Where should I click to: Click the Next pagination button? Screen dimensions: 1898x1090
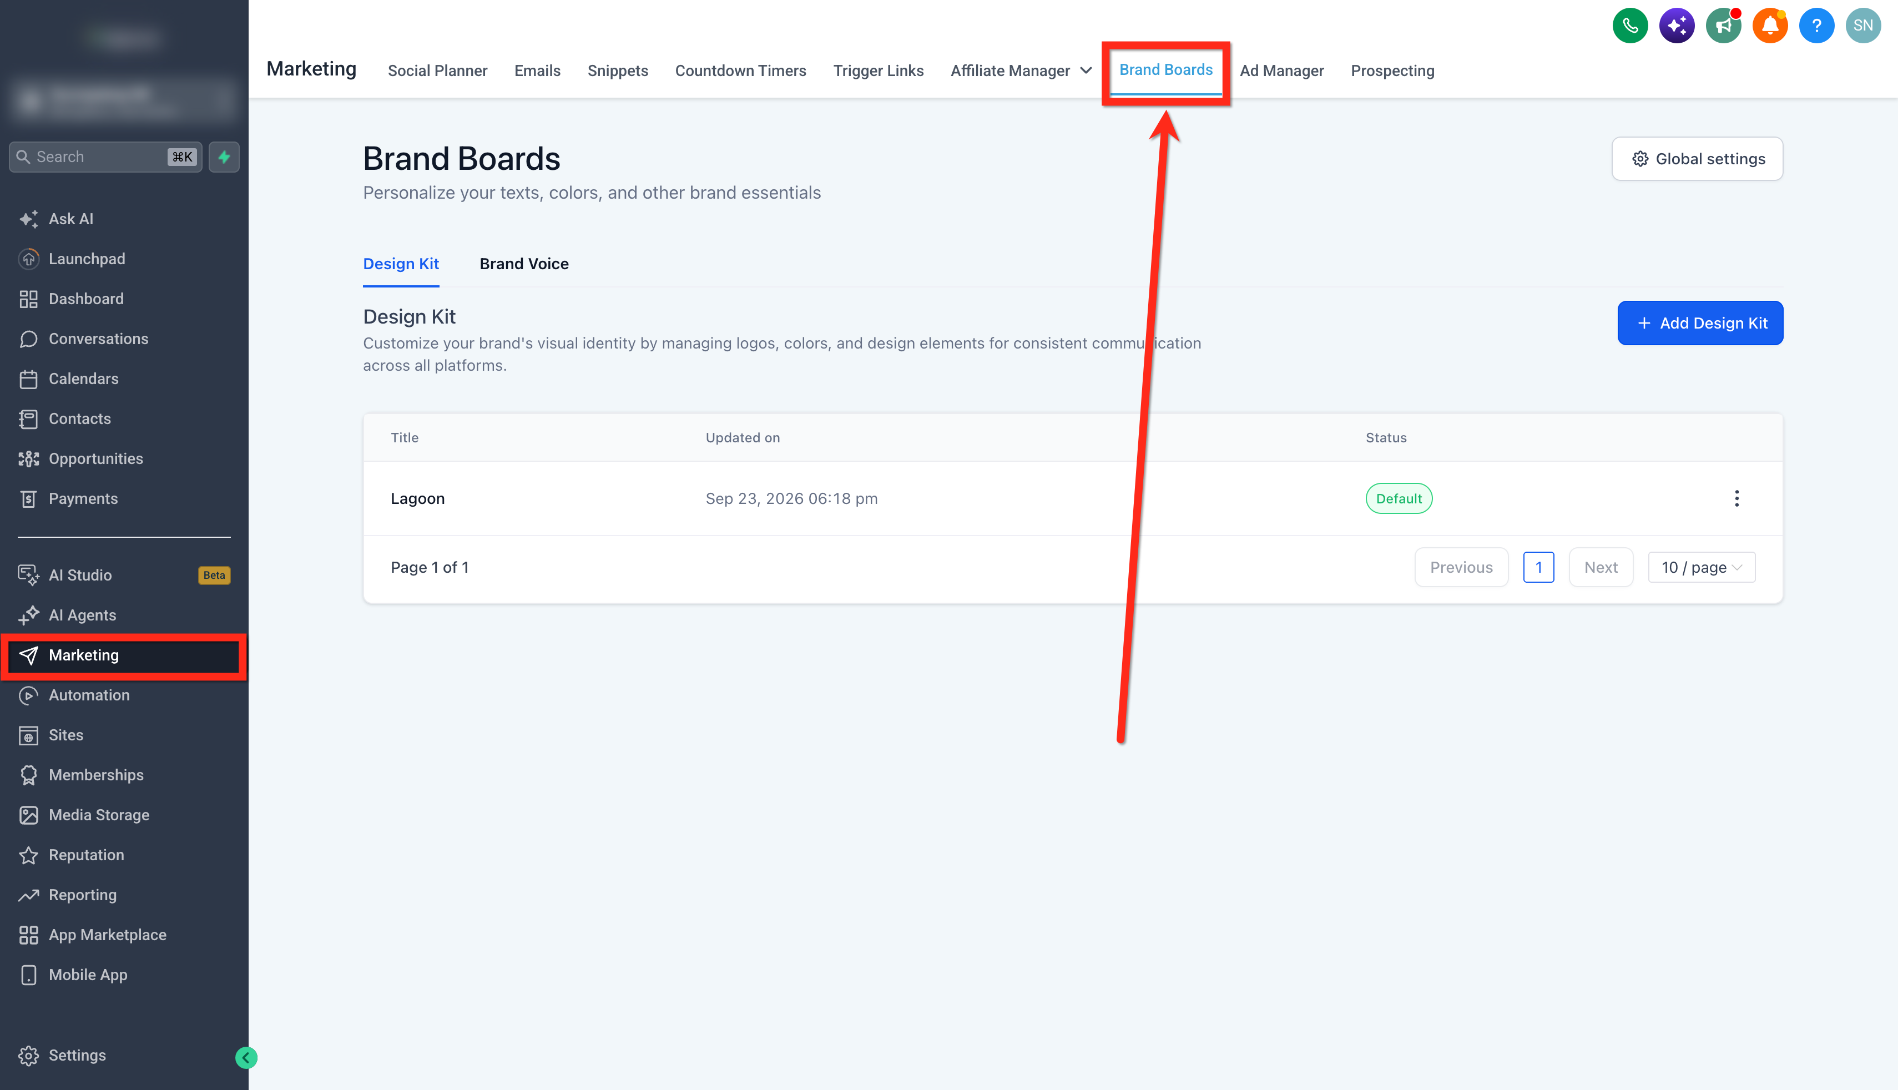pos(1601,567)
